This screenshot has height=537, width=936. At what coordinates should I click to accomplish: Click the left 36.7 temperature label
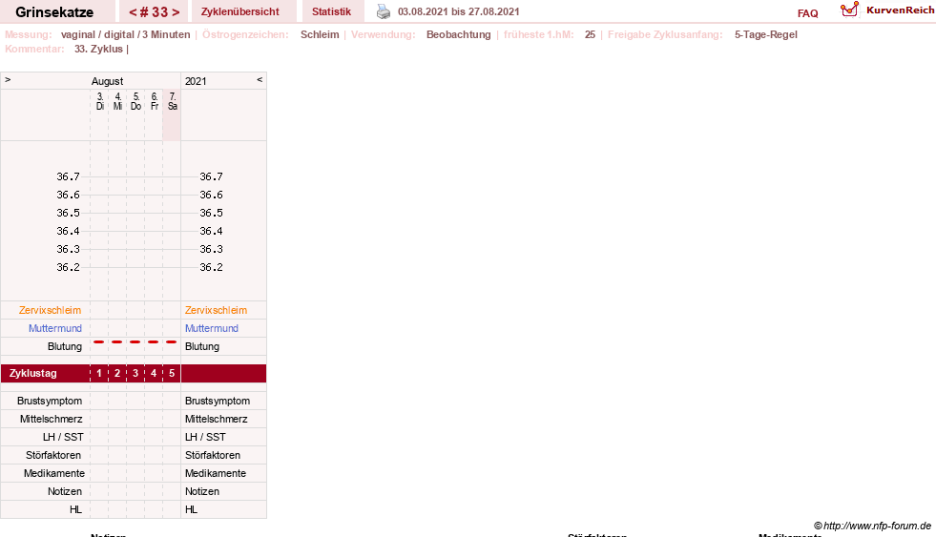[x=68, y=176]
